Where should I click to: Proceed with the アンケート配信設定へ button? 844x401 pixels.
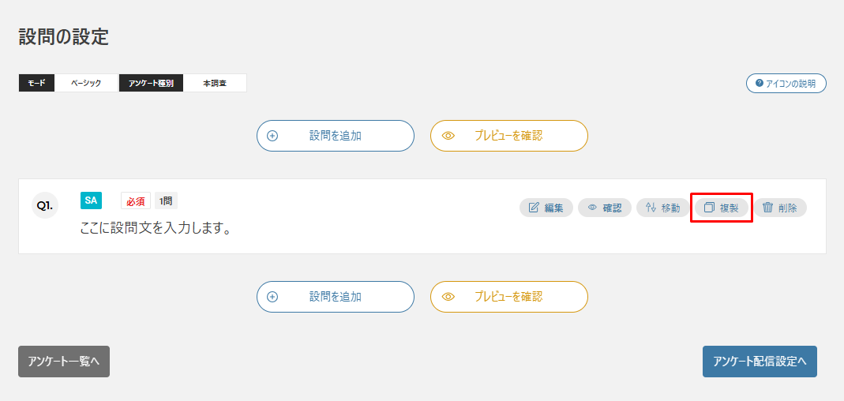pos(760,362)
